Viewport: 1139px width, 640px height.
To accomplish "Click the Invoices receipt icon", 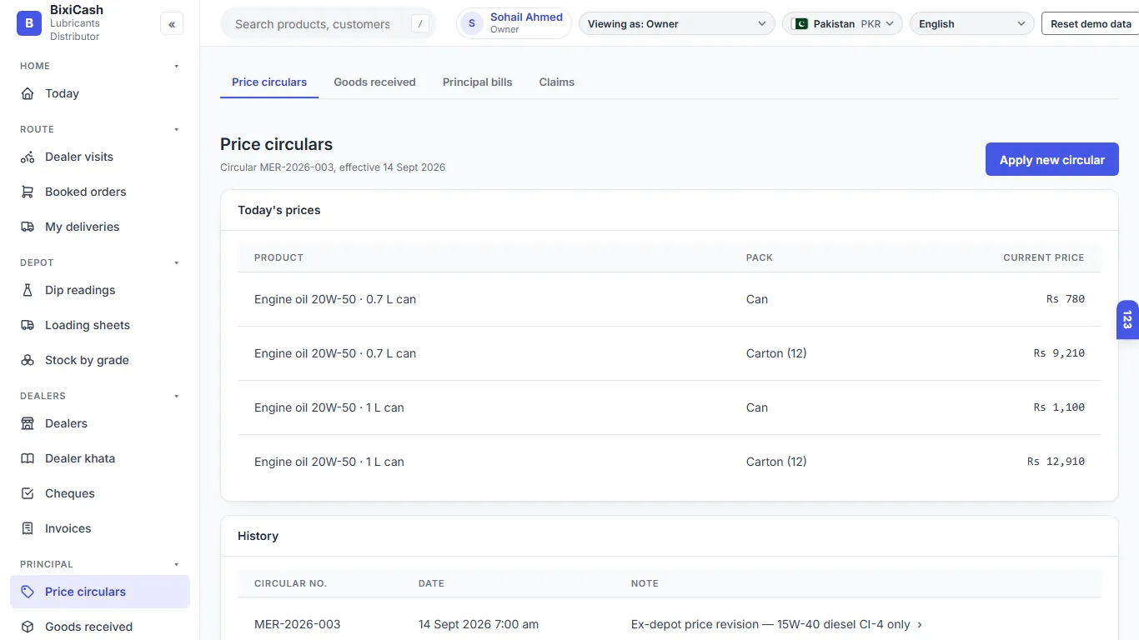I will click(28, 528).
